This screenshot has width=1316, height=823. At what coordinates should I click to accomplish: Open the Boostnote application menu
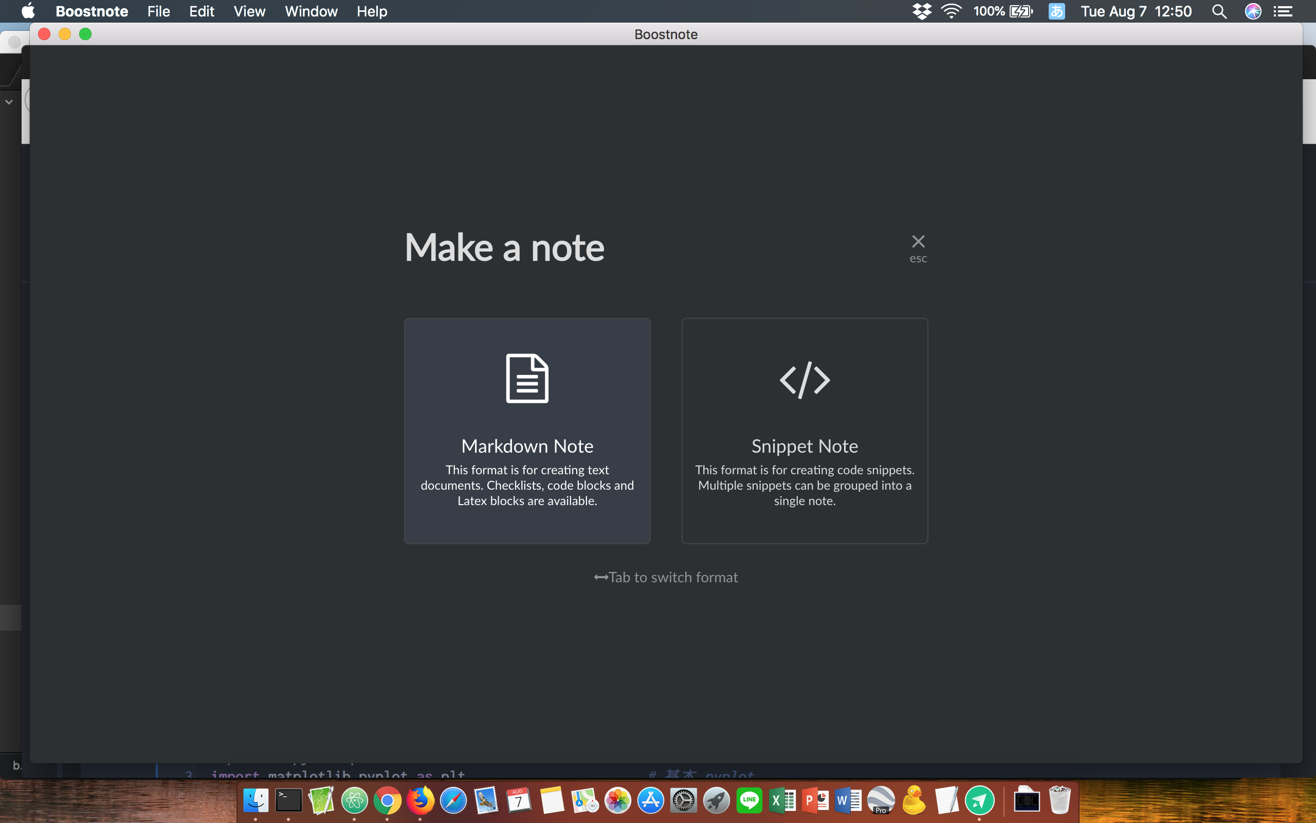point(92,11)
